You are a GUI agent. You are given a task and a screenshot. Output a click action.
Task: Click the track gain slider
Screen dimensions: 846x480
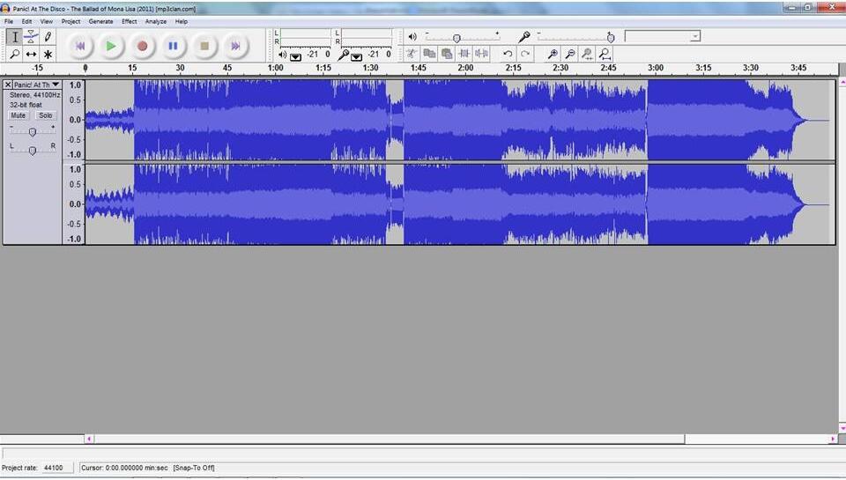[33, 131]
